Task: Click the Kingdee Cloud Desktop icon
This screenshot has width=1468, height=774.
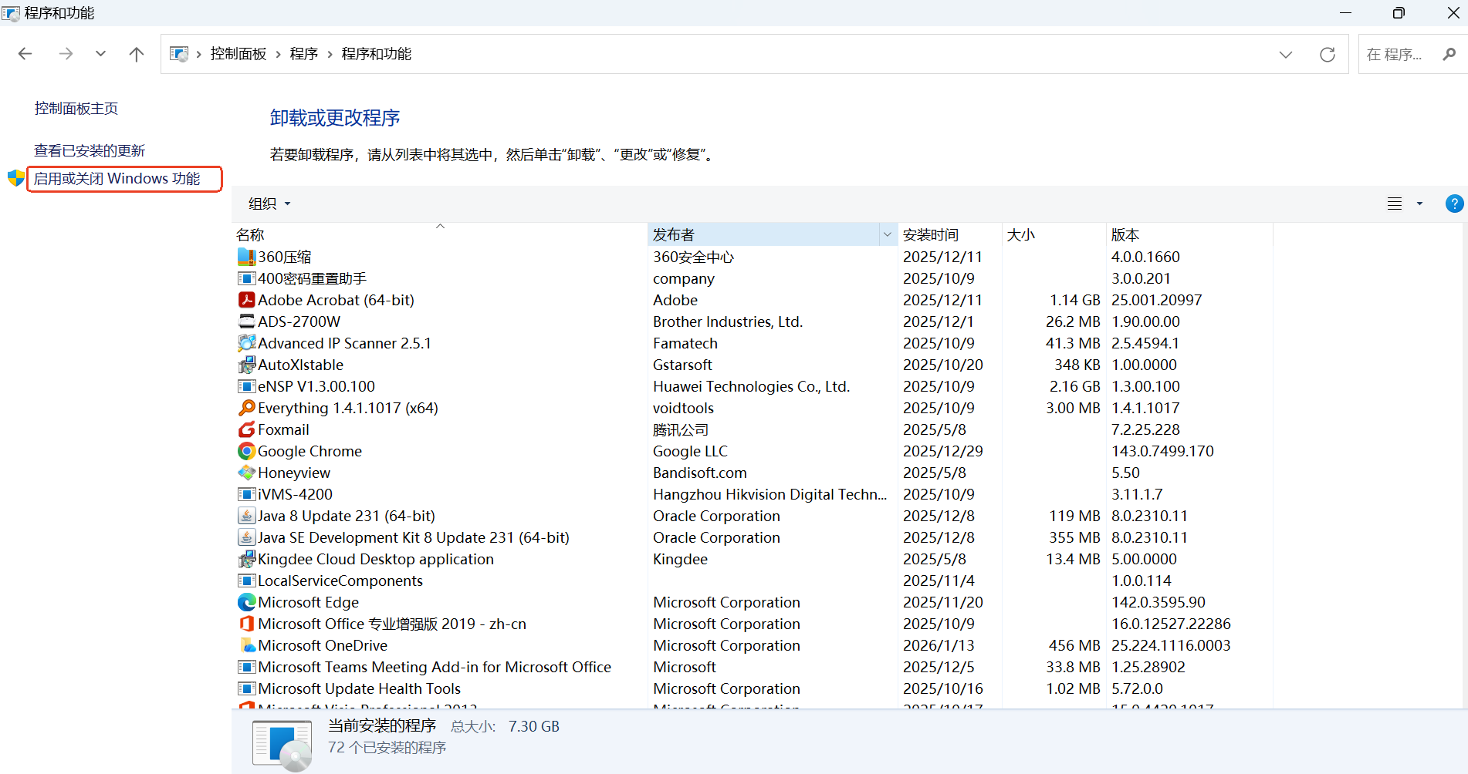Action: coord(246,559)
